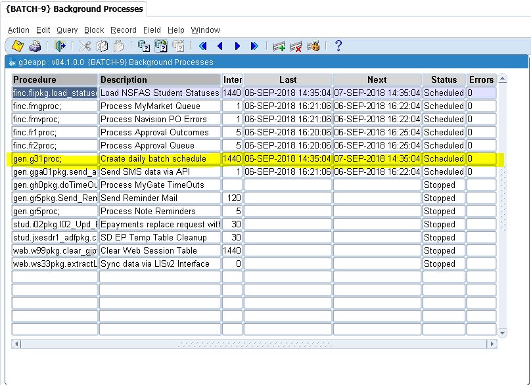
Task: Open the Record menu
Action: [x=124, y=30]
